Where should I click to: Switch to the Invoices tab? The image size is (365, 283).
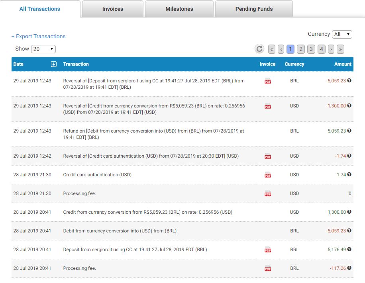[x=113, y=9]
